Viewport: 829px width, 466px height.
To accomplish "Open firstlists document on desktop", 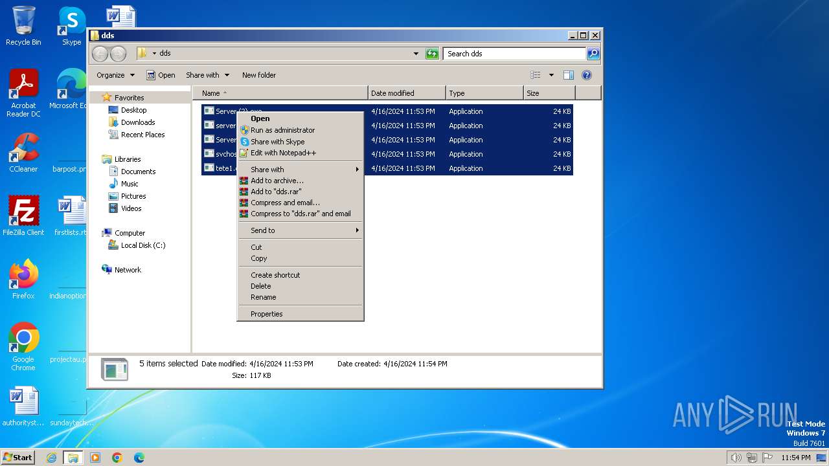I will [70, 216].
